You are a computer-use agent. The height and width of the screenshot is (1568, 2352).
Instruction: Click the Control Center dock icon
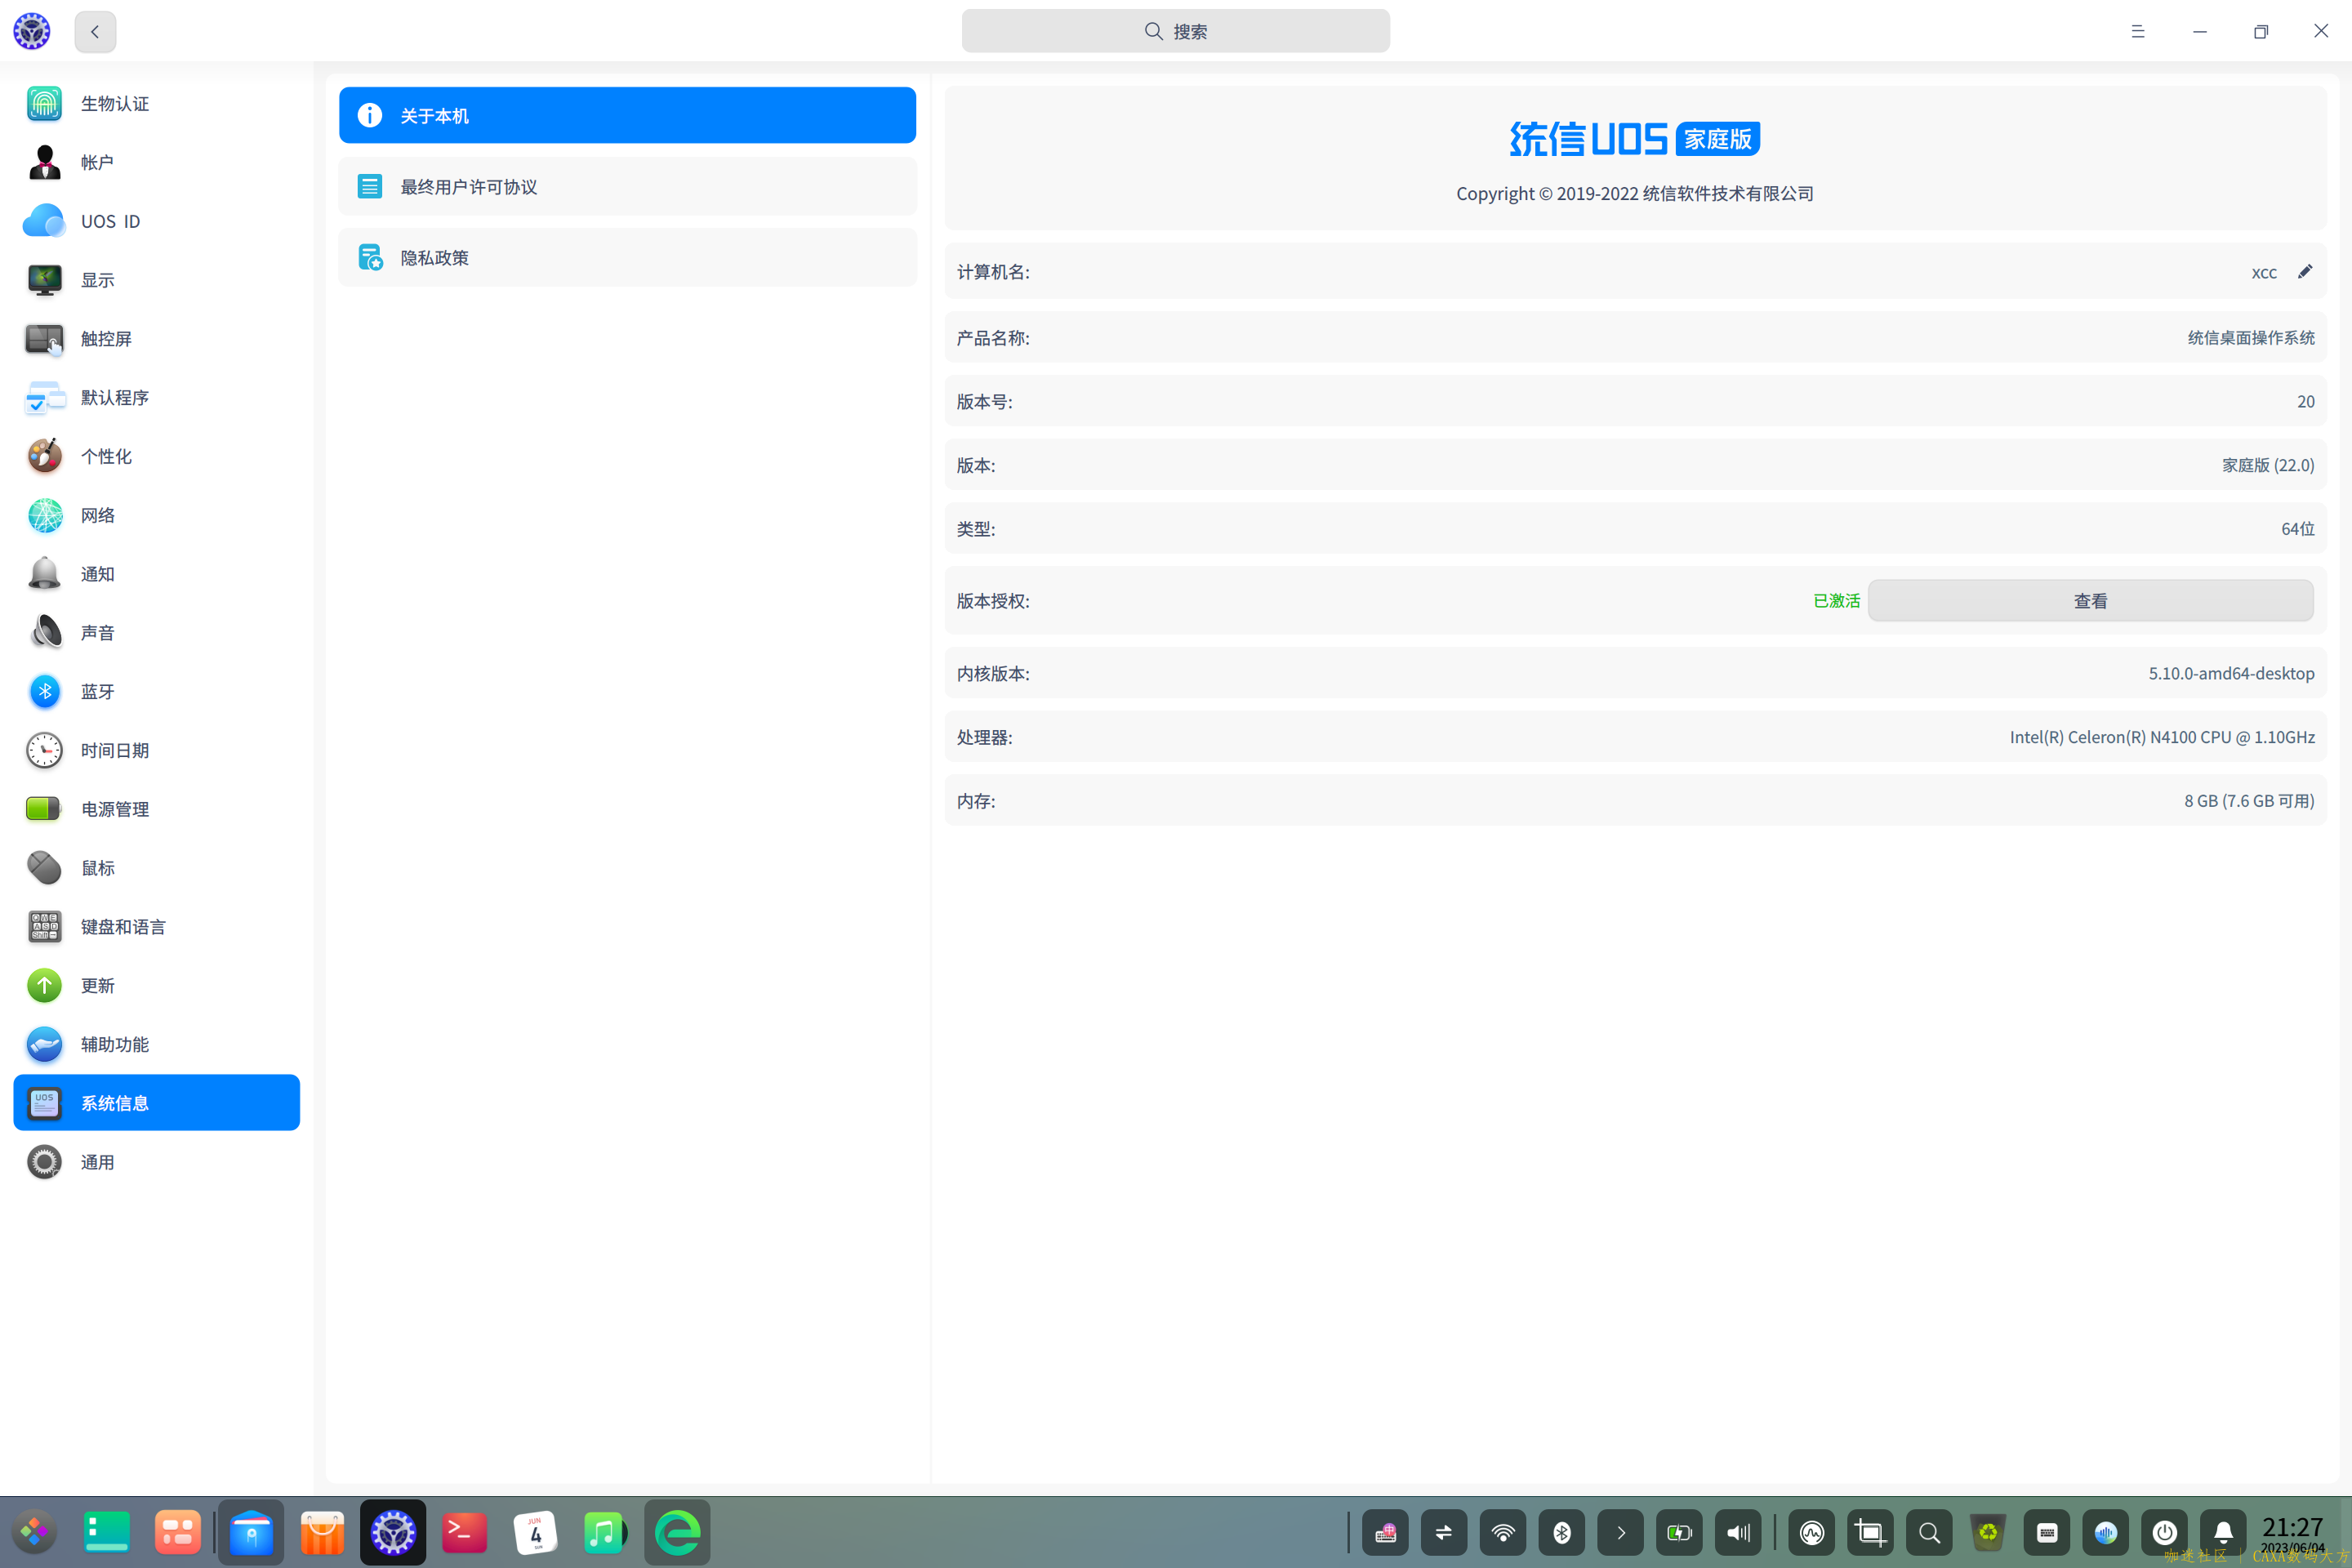393,1532
